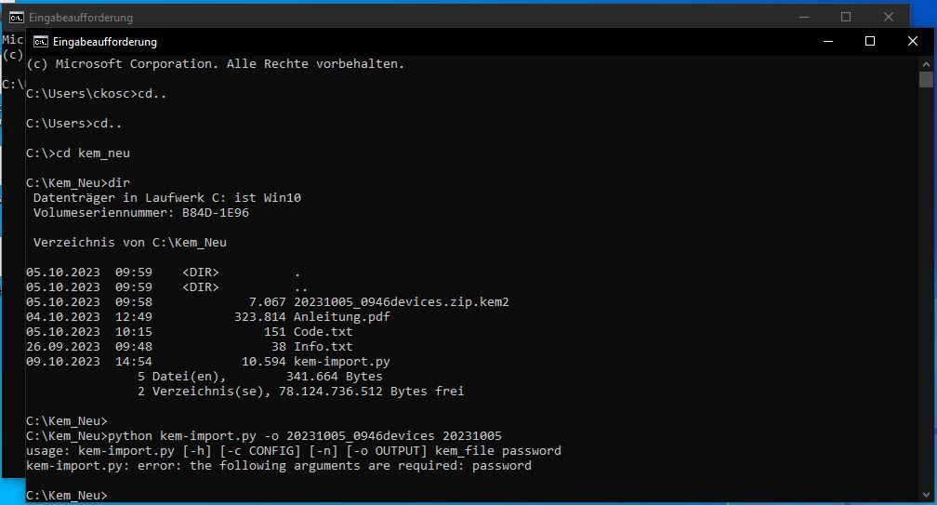Click the Info.txt entry in listing
Screen dimensions: 937x505
(x=323, y=347)
